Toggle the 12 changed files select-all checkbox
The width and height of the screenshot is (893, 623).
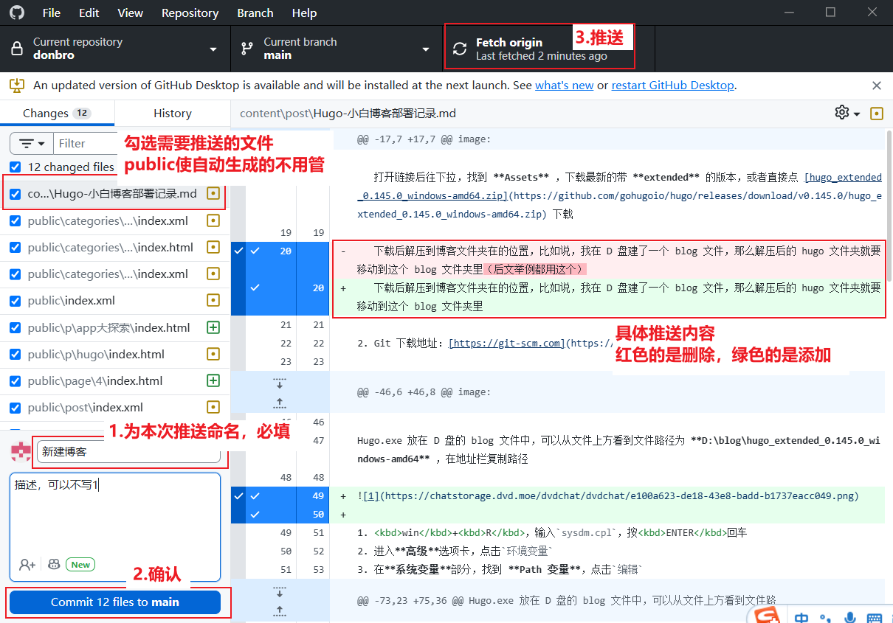[15, 167]
